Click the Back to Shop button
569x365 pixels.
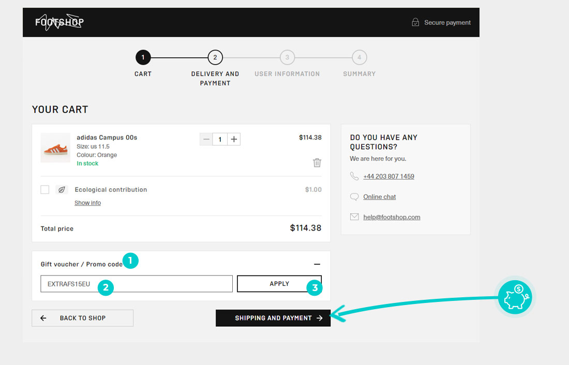(82, 318)
